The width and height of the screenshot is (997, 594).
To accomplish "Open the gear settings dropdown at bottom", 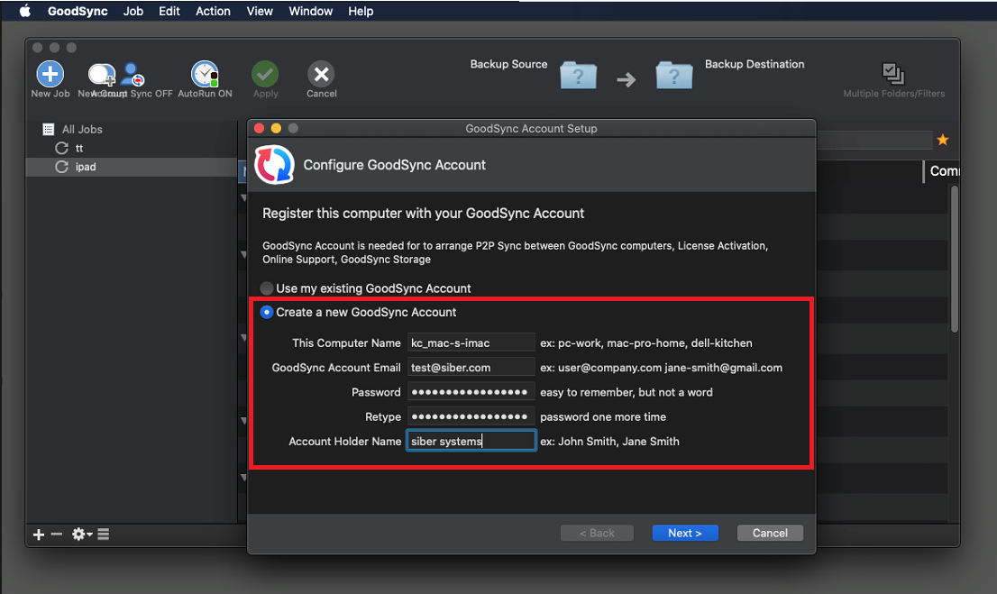I will point(82,535).
